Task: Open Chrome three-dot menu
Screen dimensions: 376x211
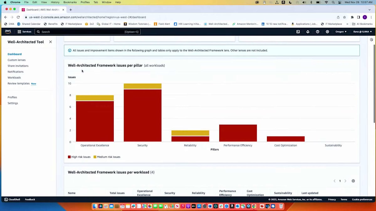Action: pos(371,17)
